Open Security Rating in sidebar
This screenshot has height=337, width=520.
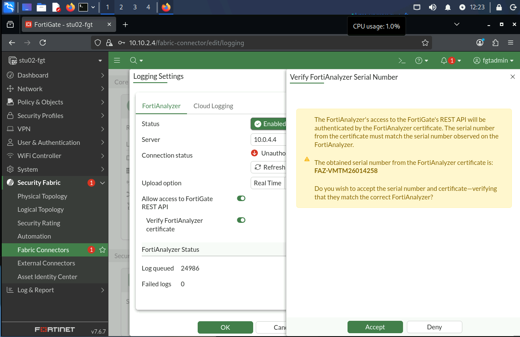click(x=39, y=223)
